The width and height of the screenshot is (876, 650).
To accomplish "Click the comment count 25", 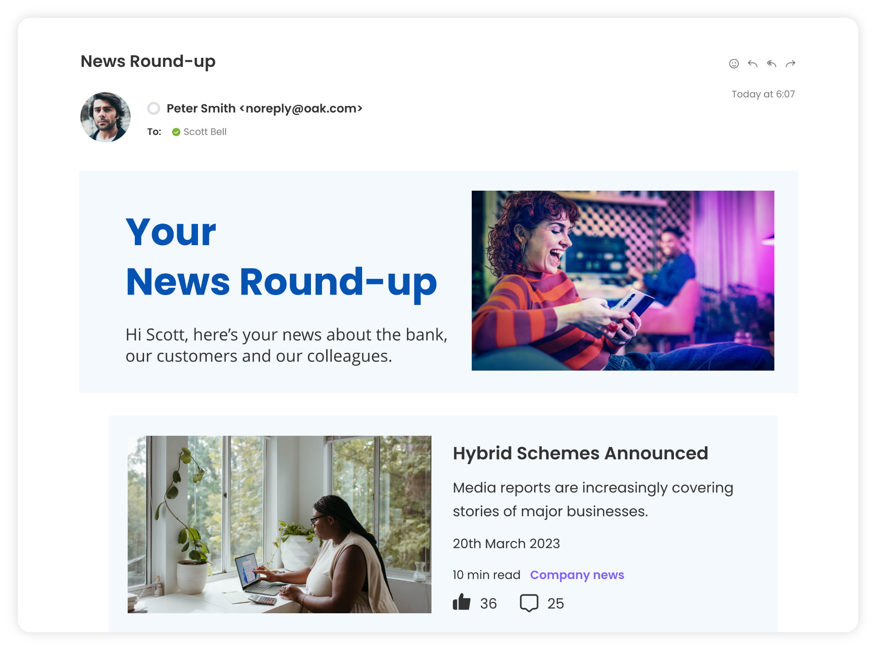I will click(x=556, y=604).
